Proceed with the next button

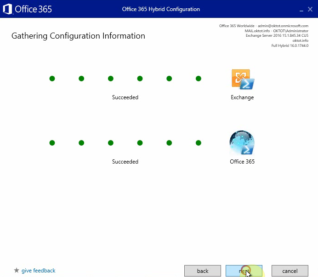click(244, 271)
